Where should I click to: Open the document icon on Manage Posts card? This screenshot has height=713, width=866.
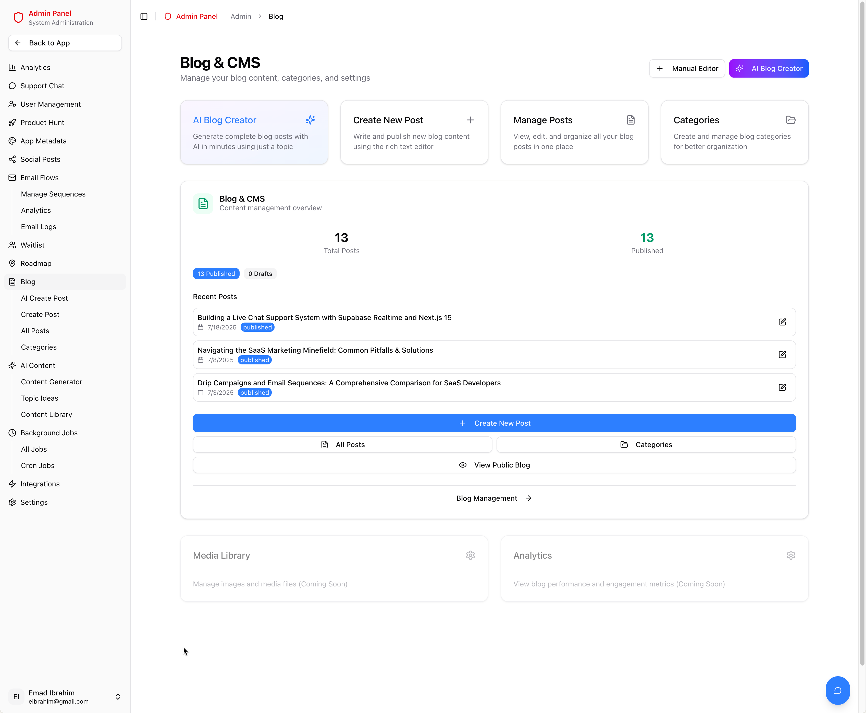tap(631, 120)
